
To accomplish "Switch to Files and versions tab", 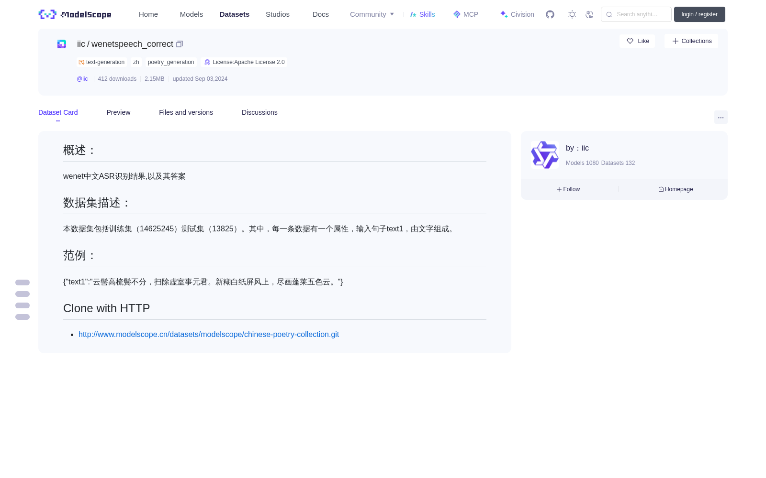I will (x=186, y=112).
